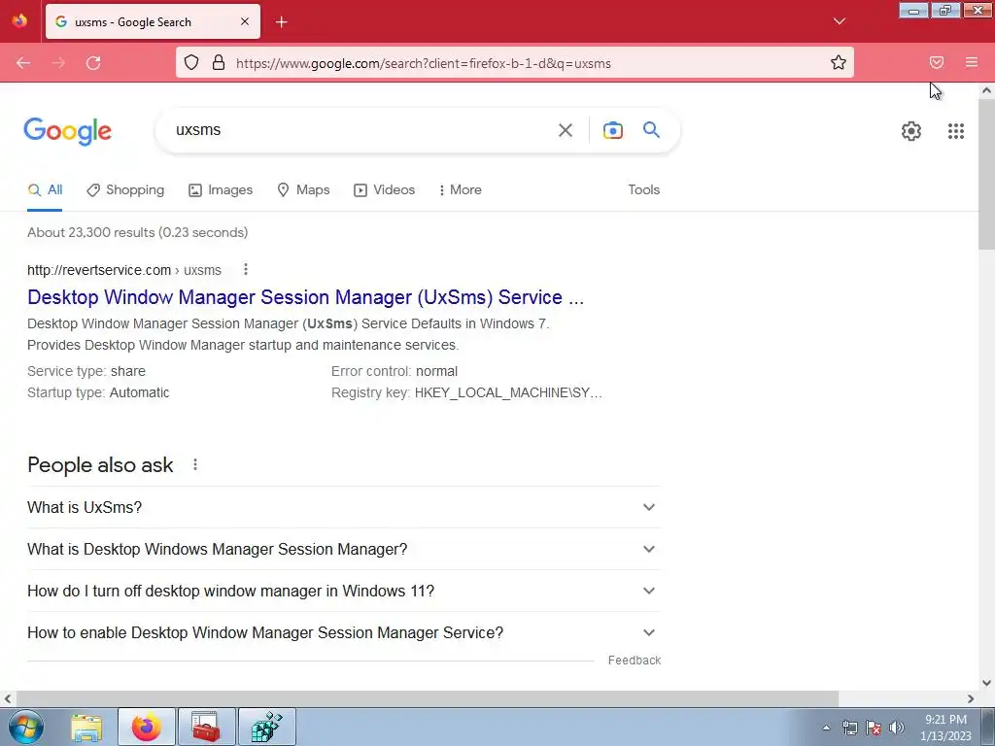Switch to the Shopping tab

[125, 189]
